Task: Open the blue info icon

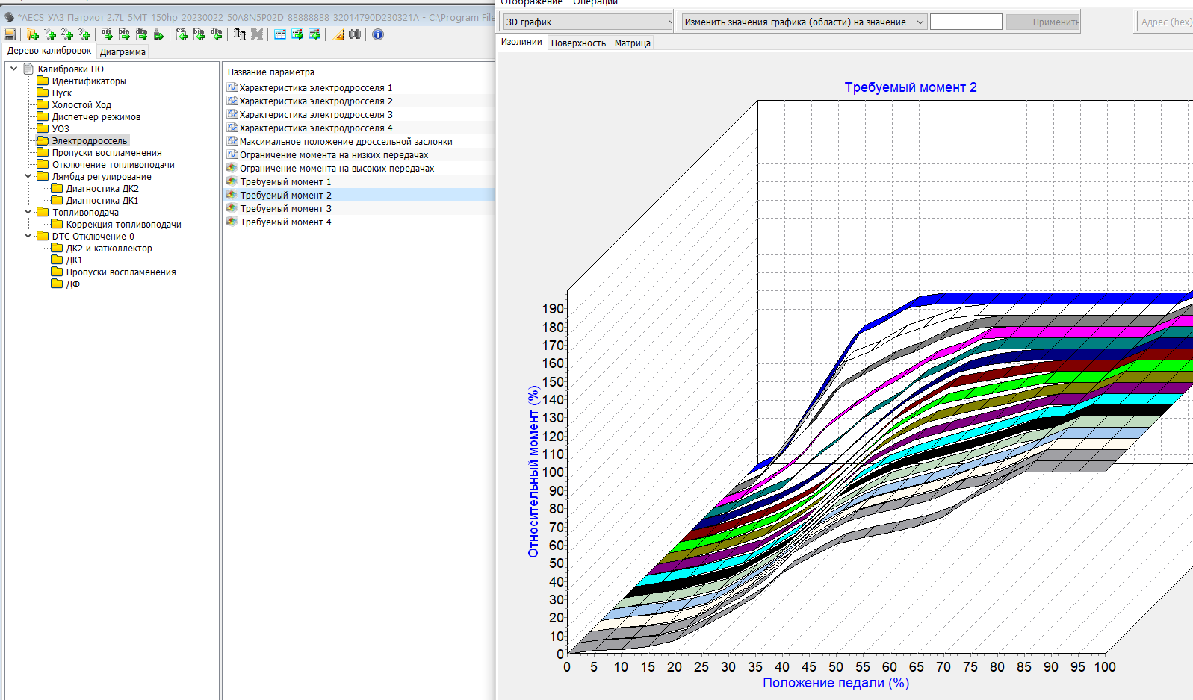Action: point(378,34)
